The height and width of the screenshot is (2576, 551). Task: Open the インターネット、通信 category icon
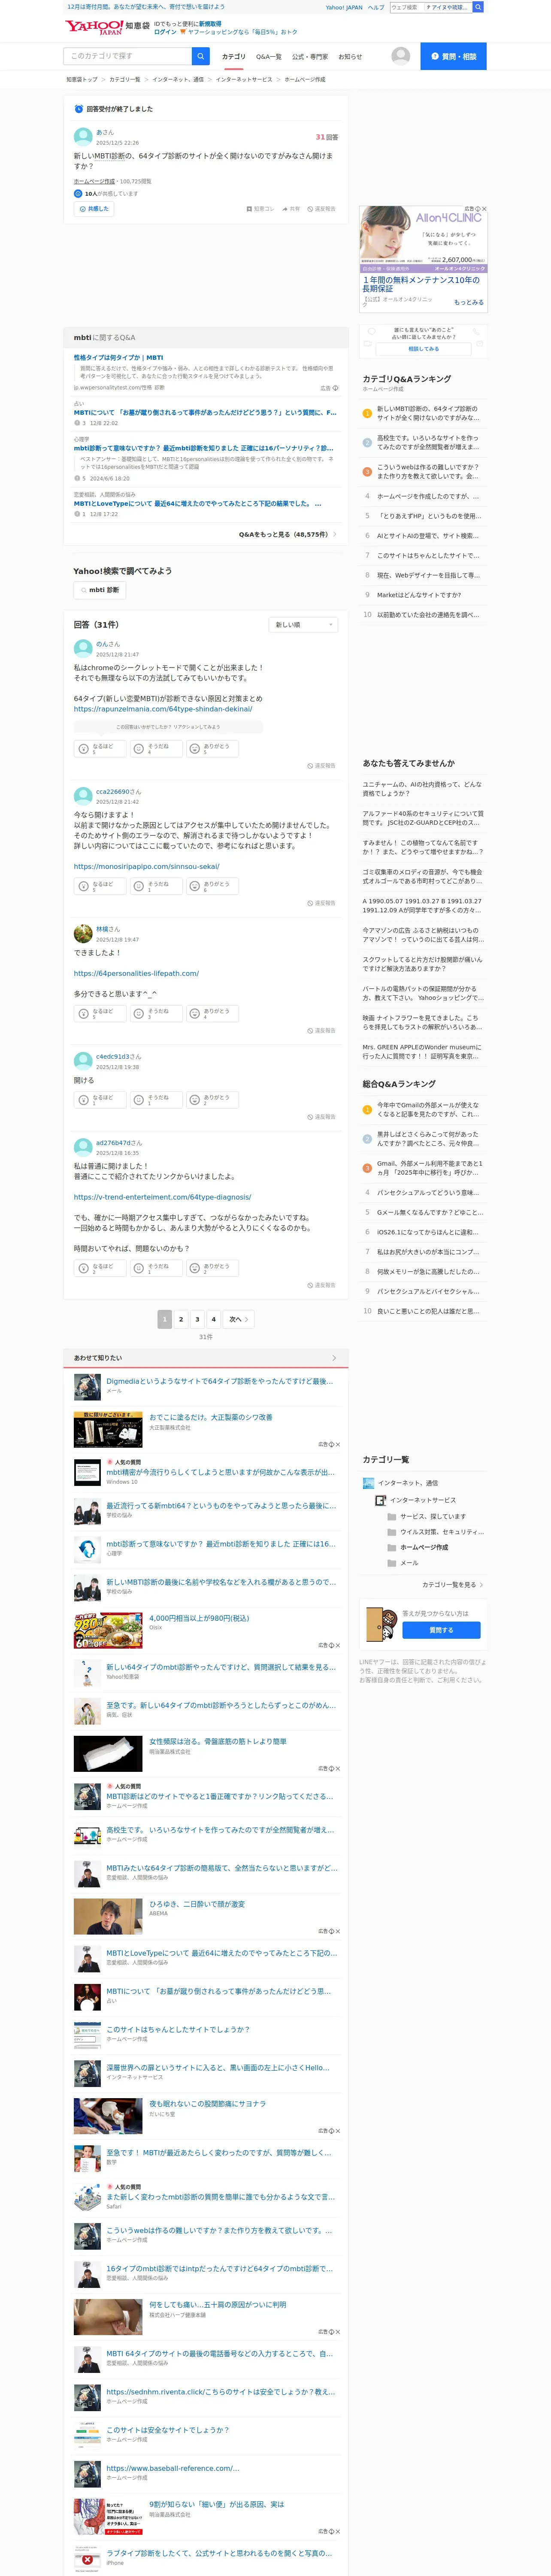click(368, 1483)
